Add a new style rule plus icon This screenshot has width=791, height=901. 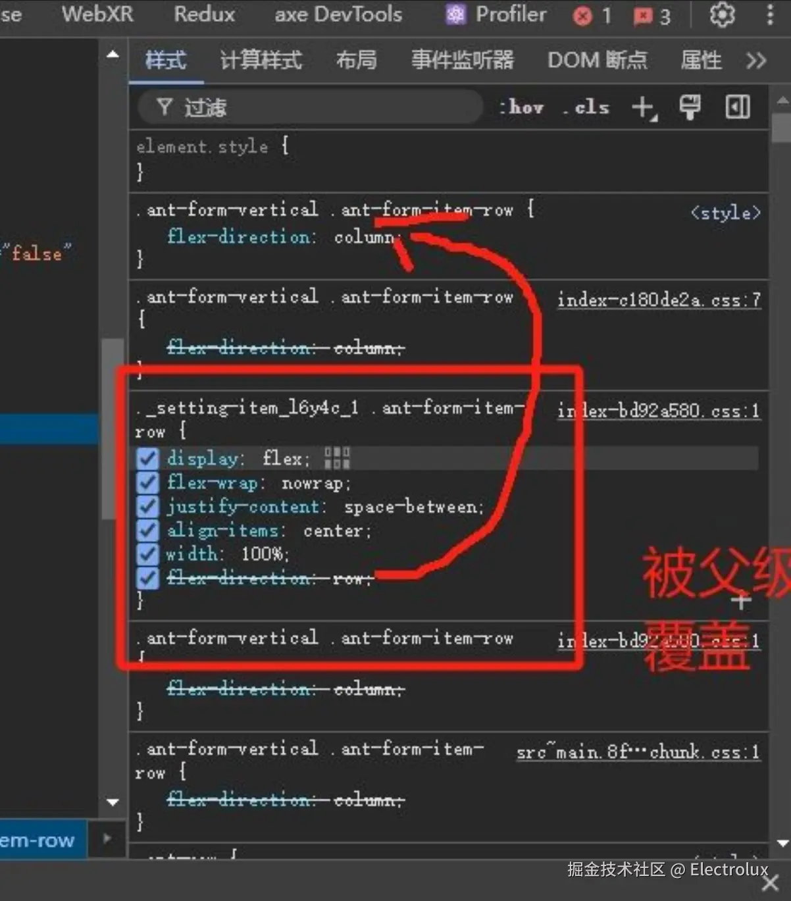644,108
